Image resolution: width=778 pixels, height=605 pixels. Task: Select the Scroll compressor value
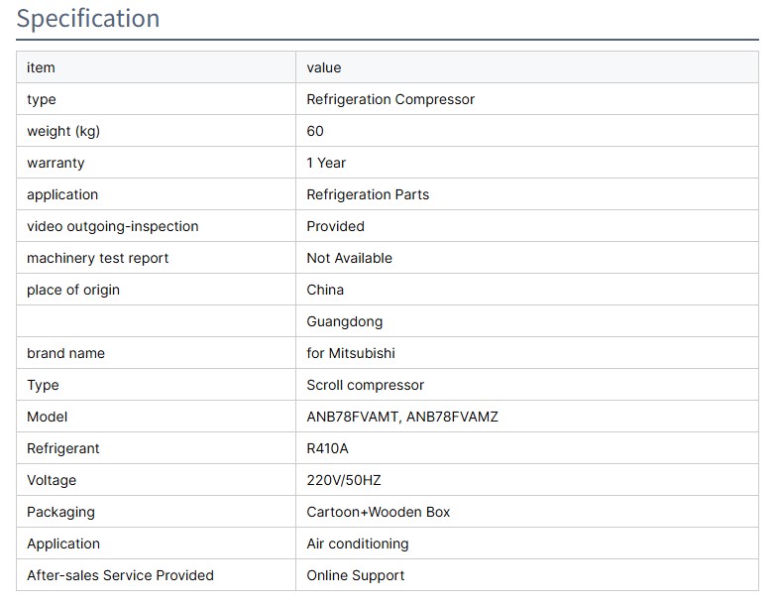pyautogui.click(x=365, y=385)
